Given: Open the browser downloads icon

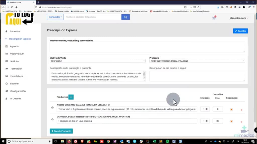Looking at the screenshot, I should click(x=218, y=7).
